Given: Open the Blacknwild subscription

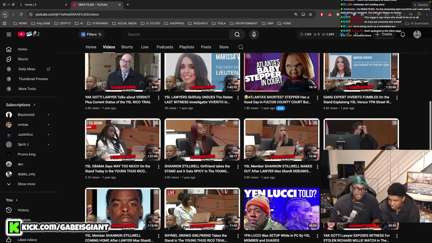Looking at the screenshot, I should click(x=28, y=115).
